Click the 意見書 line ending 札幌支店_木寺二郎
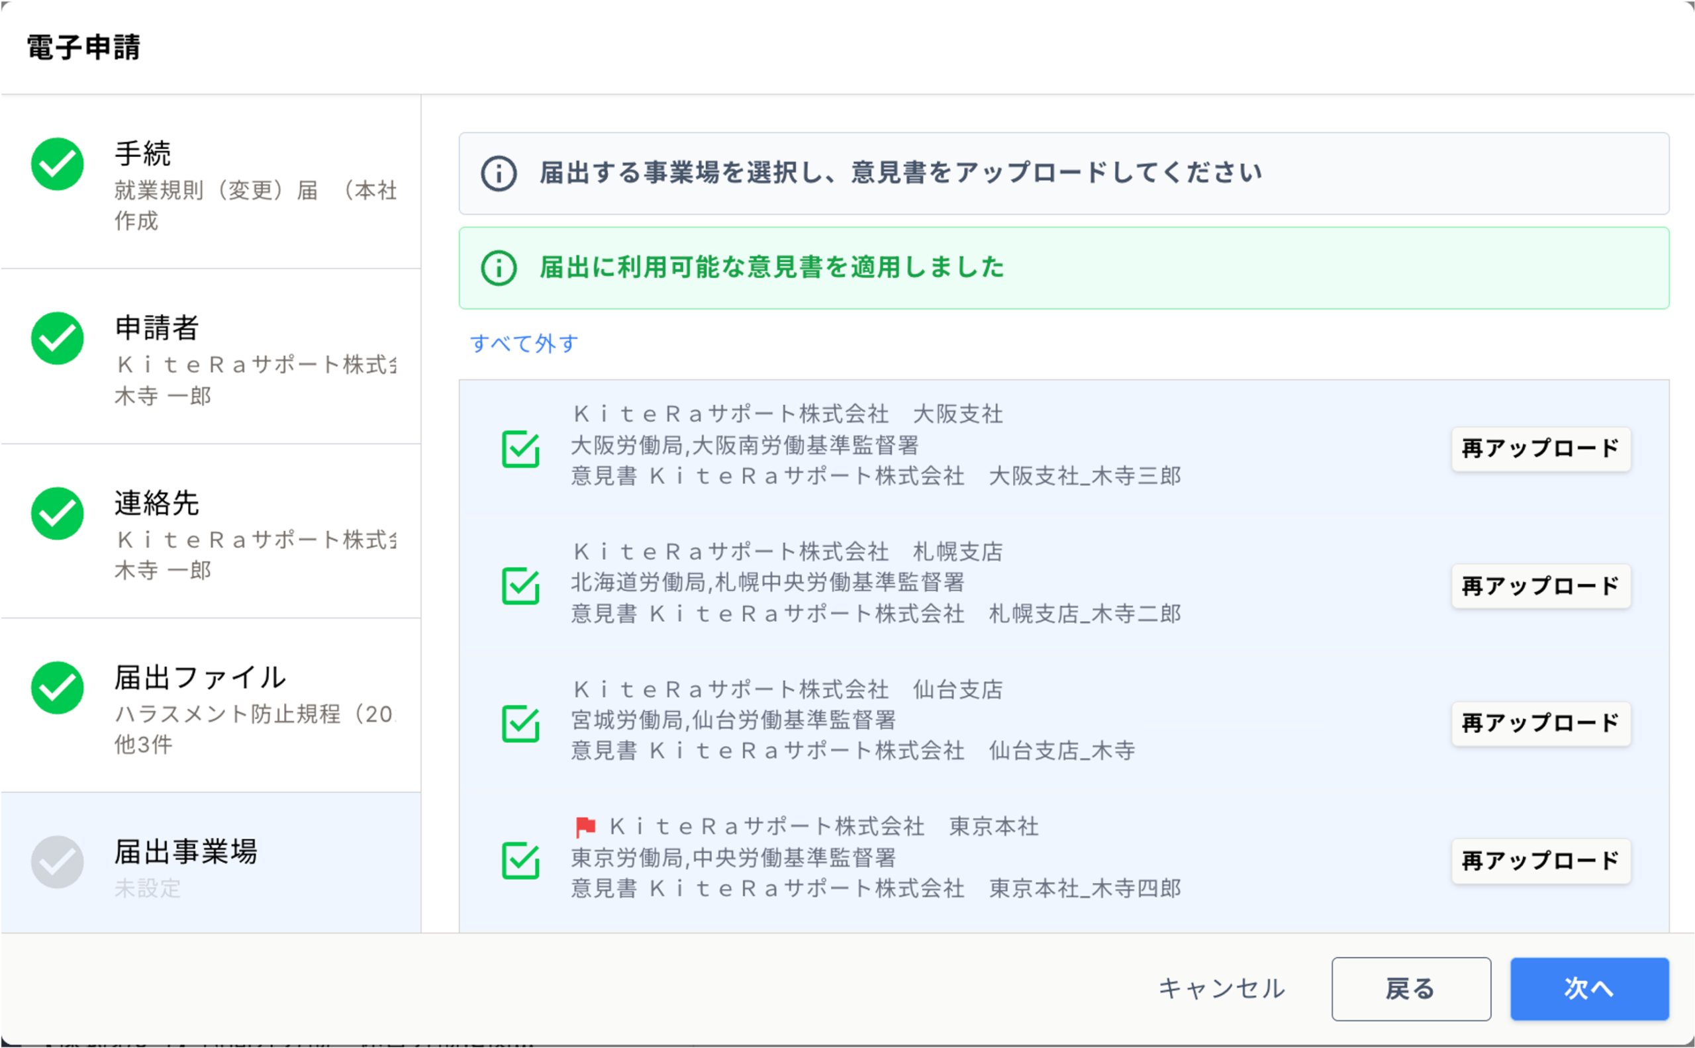The height and width of the screenshot is (1048, 1695). [x=875, y=614]
